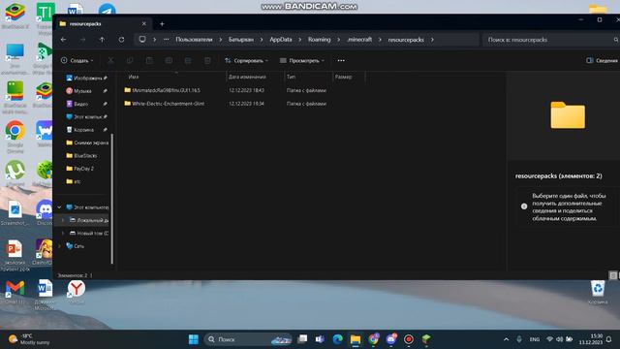
Task: Click the Rename icon in Explorer toolbar
Action: (x=169, y=60)
